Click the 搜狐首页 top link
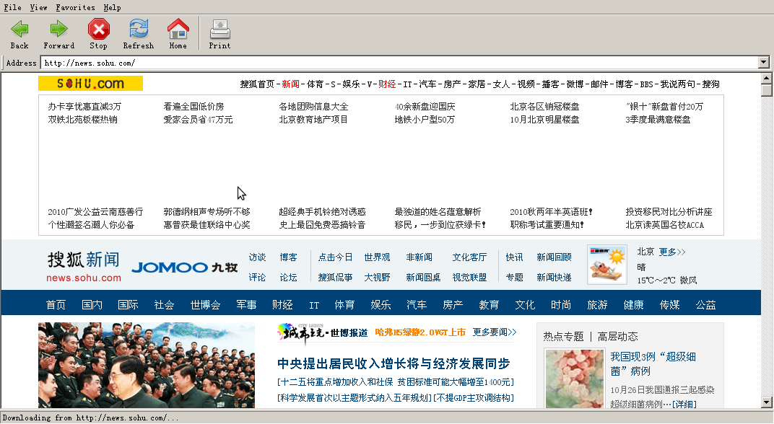Image resolution: width=774 pixels, height=424 pixels. click(x=257, y=84)
